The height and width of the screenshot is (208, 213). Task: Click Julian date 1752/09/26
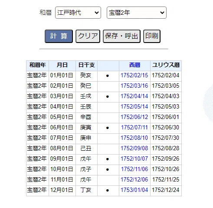[166, 159]
